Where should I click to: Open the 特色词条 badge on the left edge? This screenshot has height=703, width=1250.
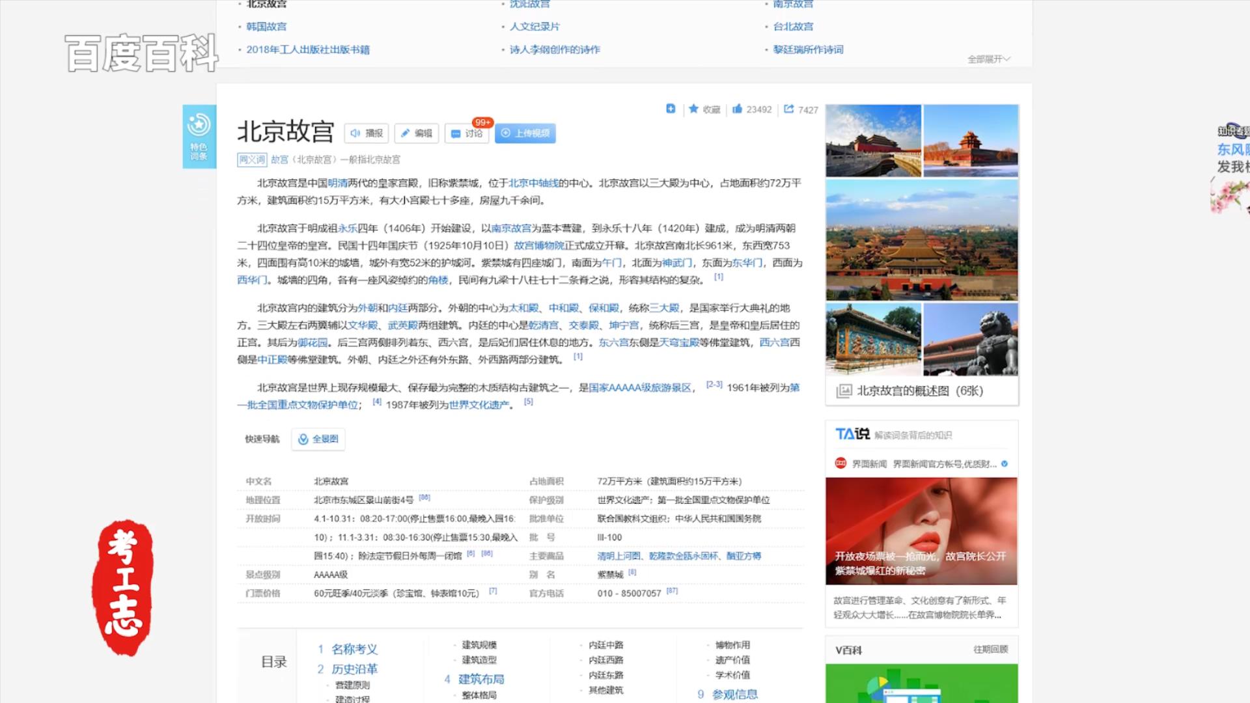point(199,137)
